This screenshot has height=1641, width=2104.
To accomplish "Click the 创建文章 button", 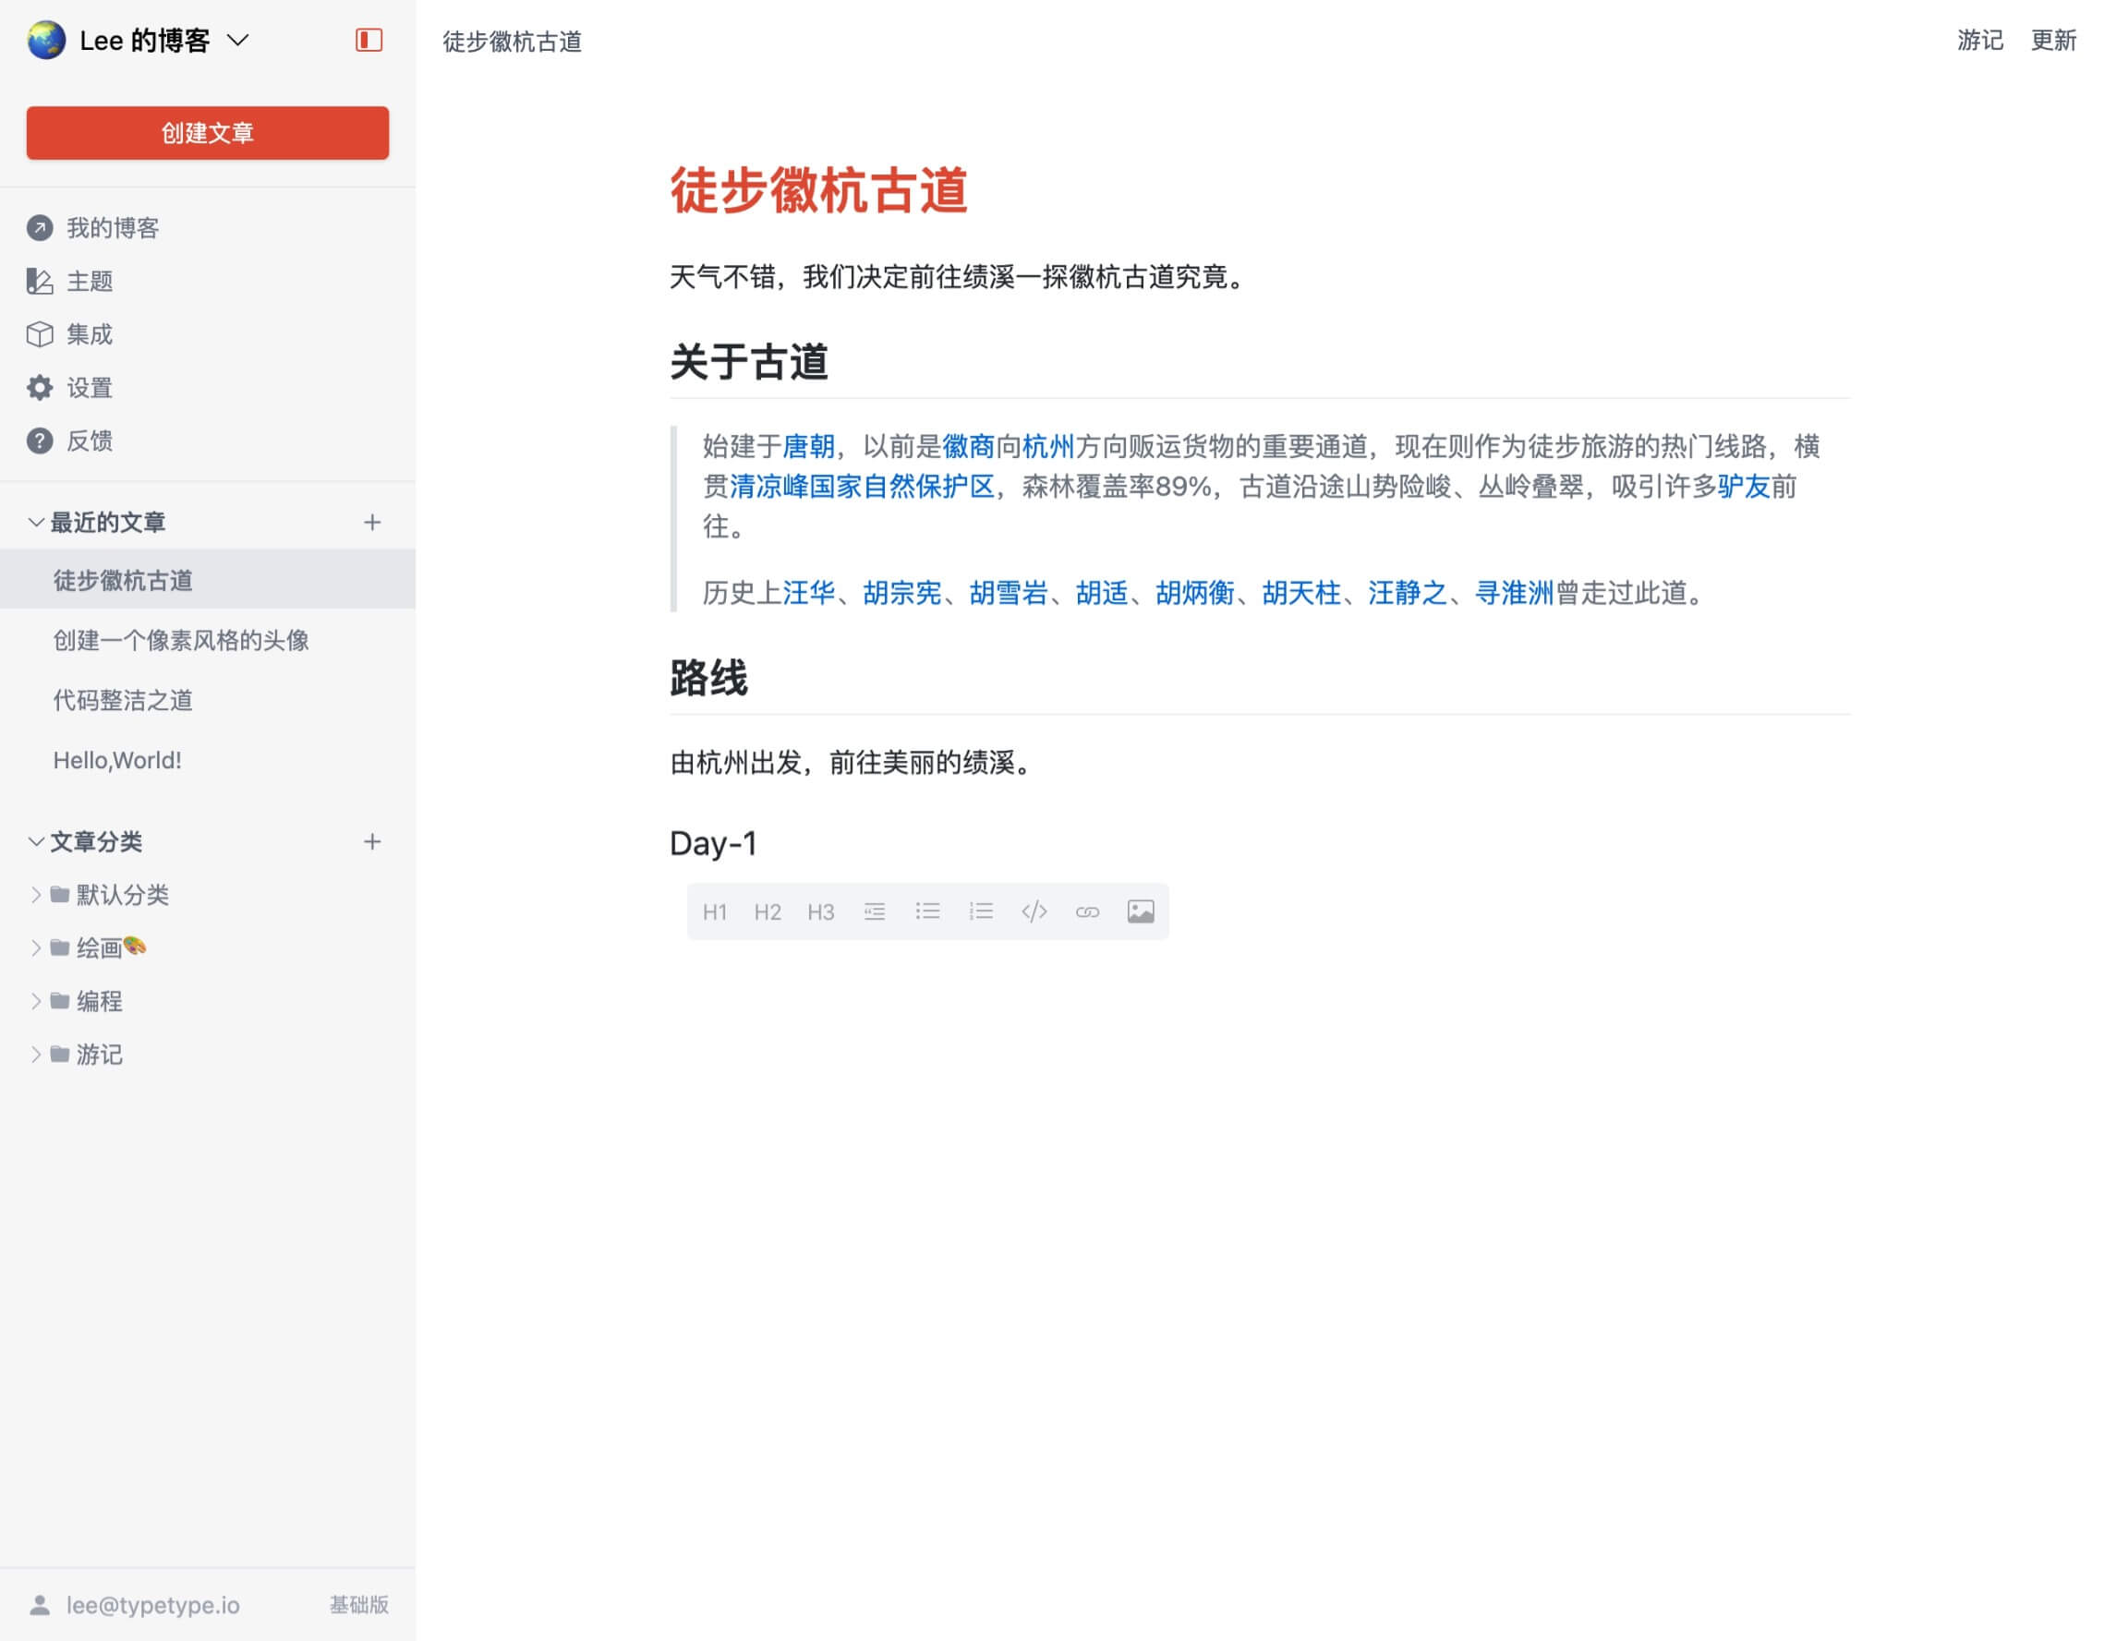I will tap(207, 133).
